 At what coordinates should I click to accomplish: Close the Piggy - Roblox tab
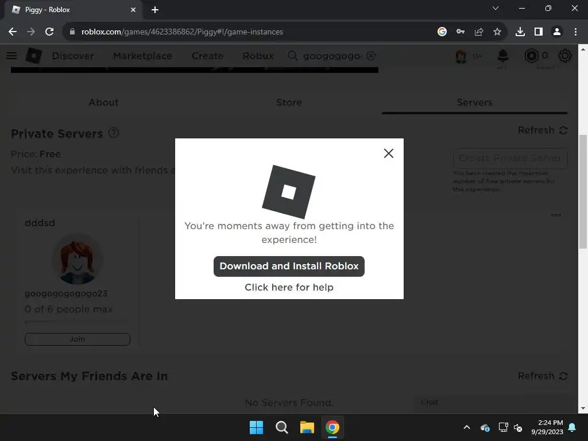(133, 10)
